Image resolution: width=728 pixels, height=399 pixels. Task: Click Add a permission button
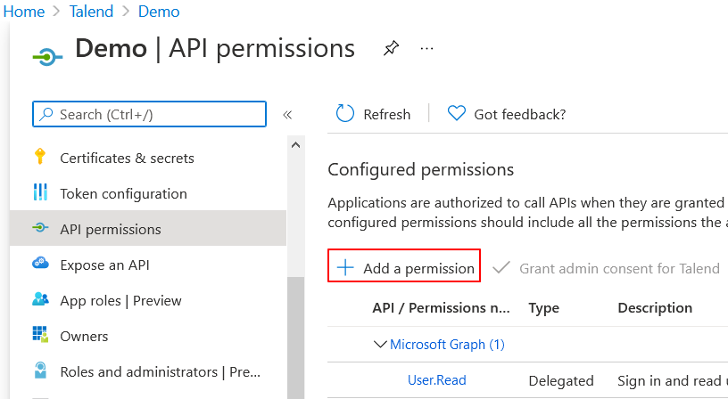click(x=405, y=268)
